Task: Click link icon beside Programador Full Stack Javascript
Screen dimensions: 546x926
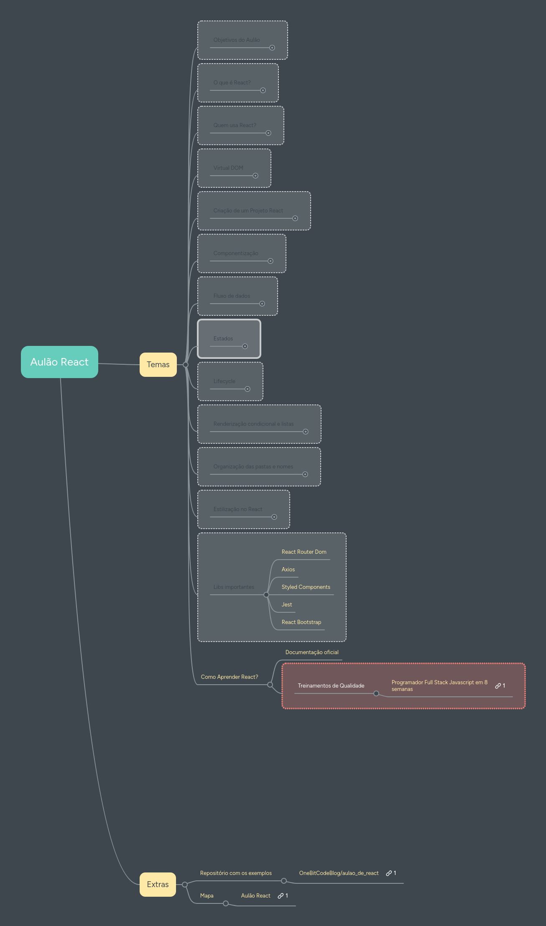Action: coord(498,686)
